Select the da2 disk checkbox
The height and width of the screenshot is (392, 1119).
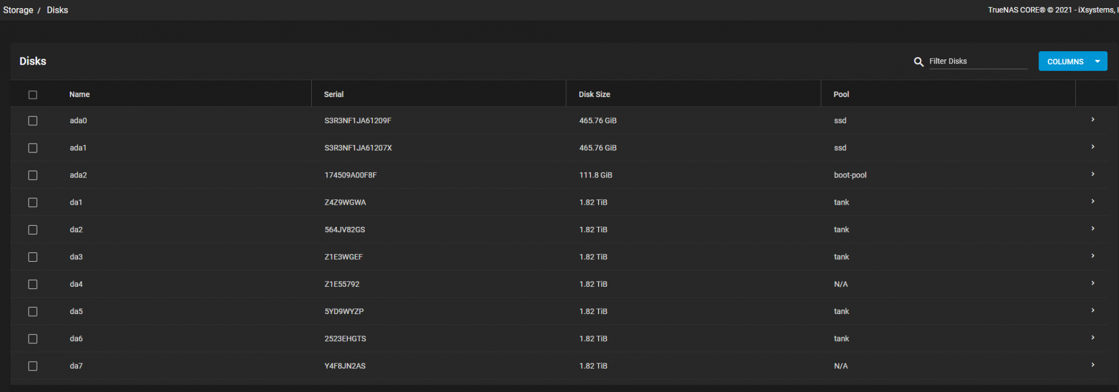[33, 230]
